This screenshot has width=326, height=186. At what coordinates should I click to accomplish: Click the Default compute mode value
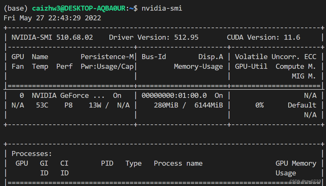point(302,105)
